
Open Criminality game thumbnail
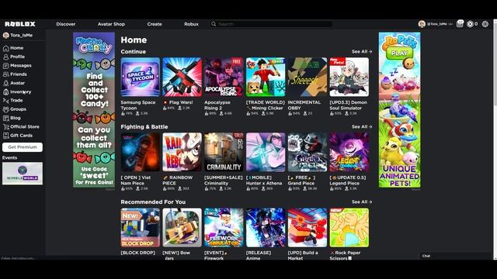[x=224, y=152]
